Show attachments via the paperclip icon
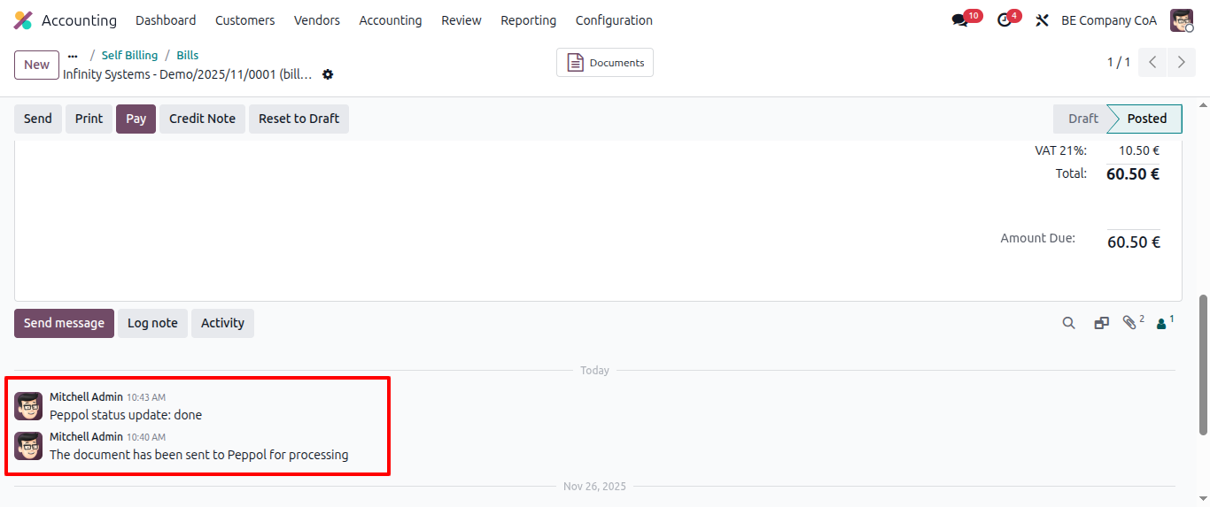 [1129, 323]
